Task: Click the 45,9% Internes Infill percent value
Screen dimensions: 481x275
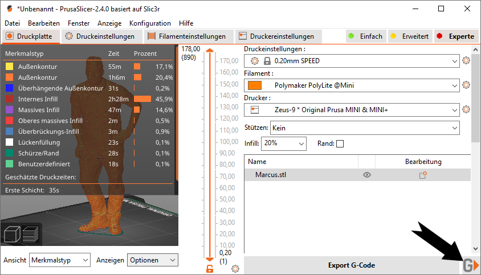Action: (164, 99)
